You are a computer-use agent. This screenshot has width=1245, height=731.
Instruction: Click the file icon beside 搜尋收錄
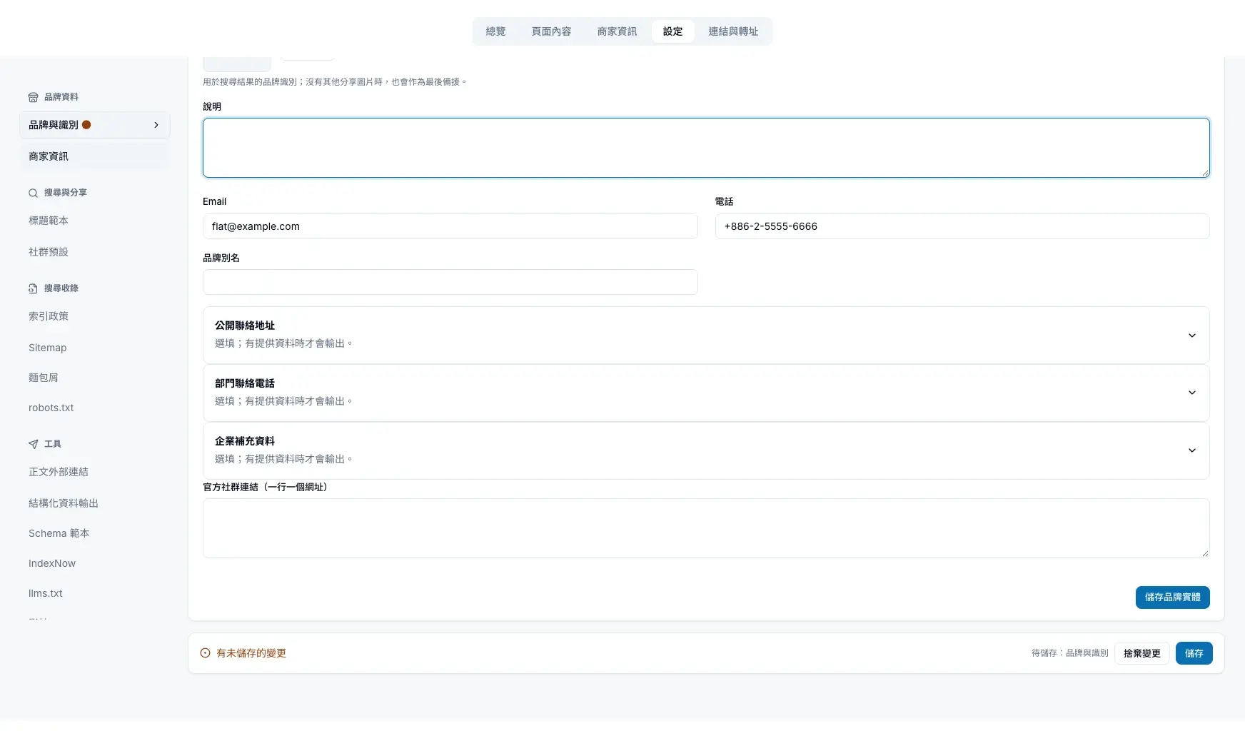(x=33, y=288)
